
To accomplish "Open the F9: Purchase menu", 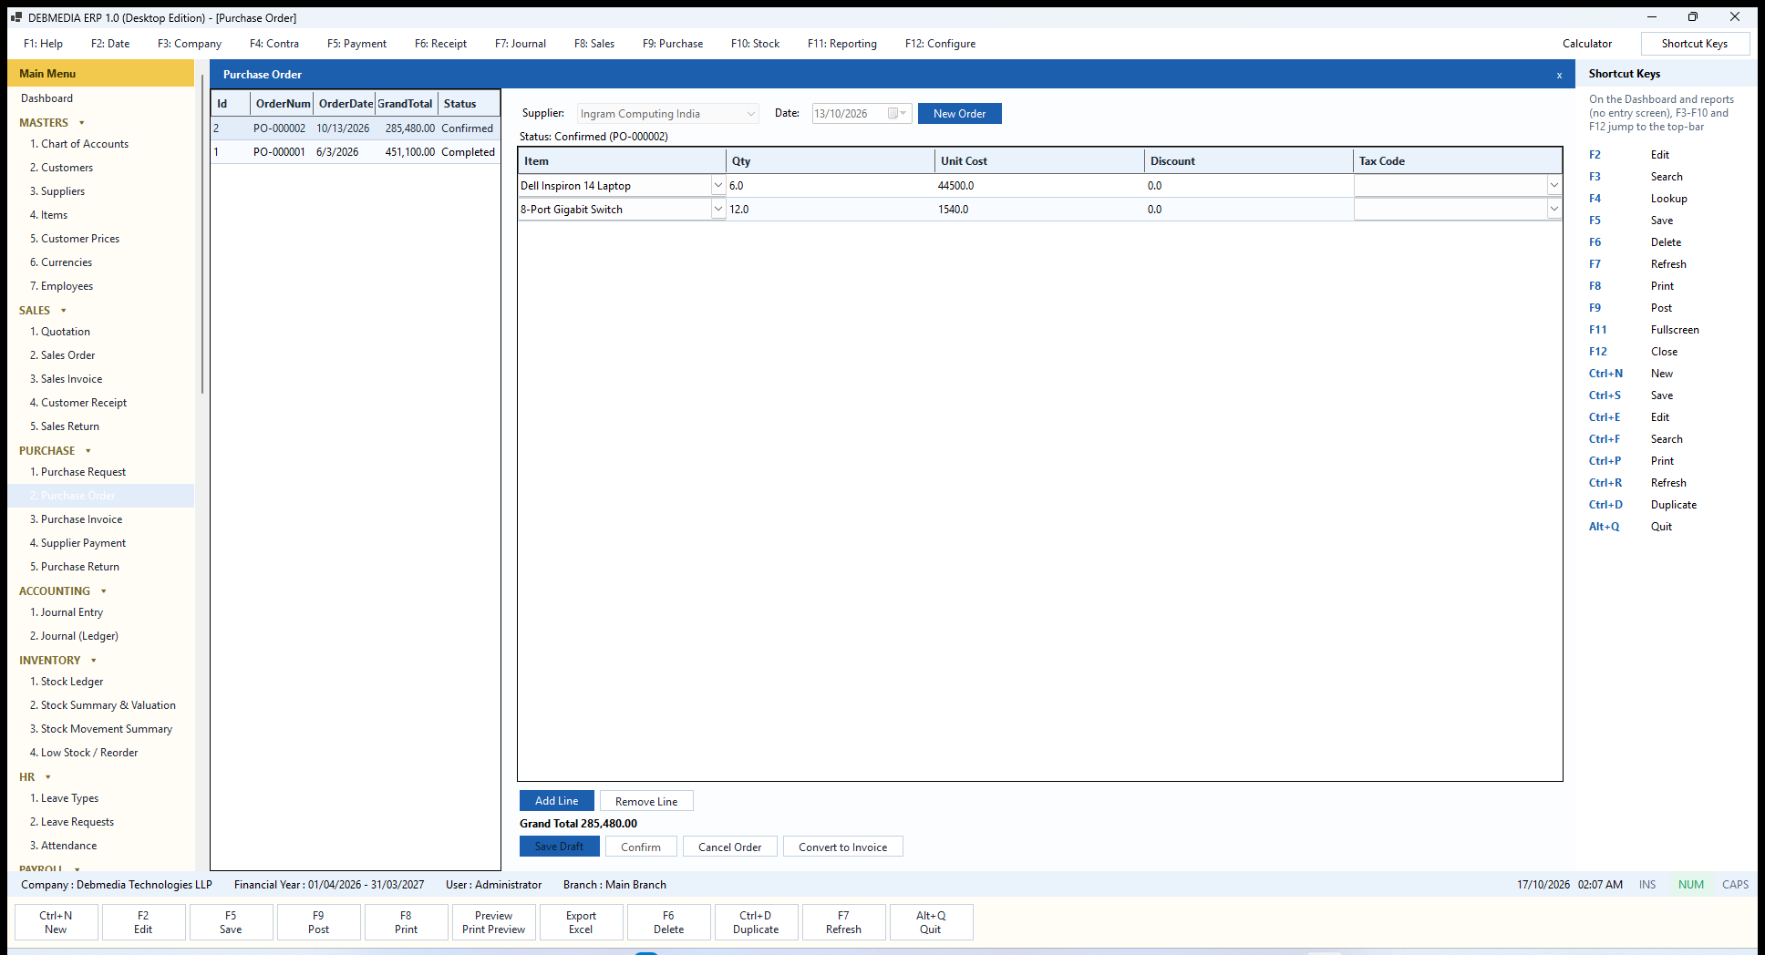I will (x=673, y=44).
